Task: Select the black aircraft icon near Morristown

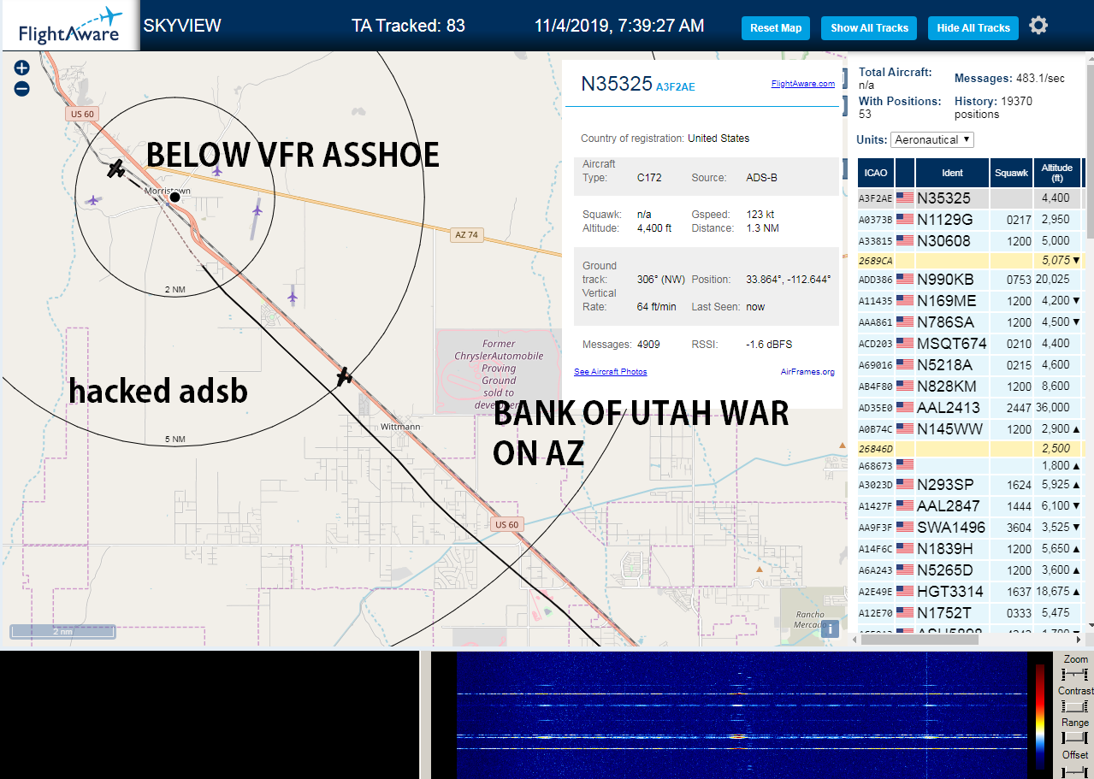Action: (116, 168)
